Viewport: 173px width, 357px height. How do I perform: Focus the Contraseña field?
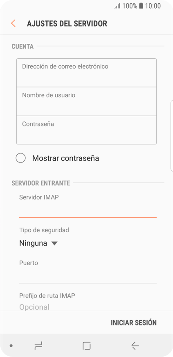[87, 130]
